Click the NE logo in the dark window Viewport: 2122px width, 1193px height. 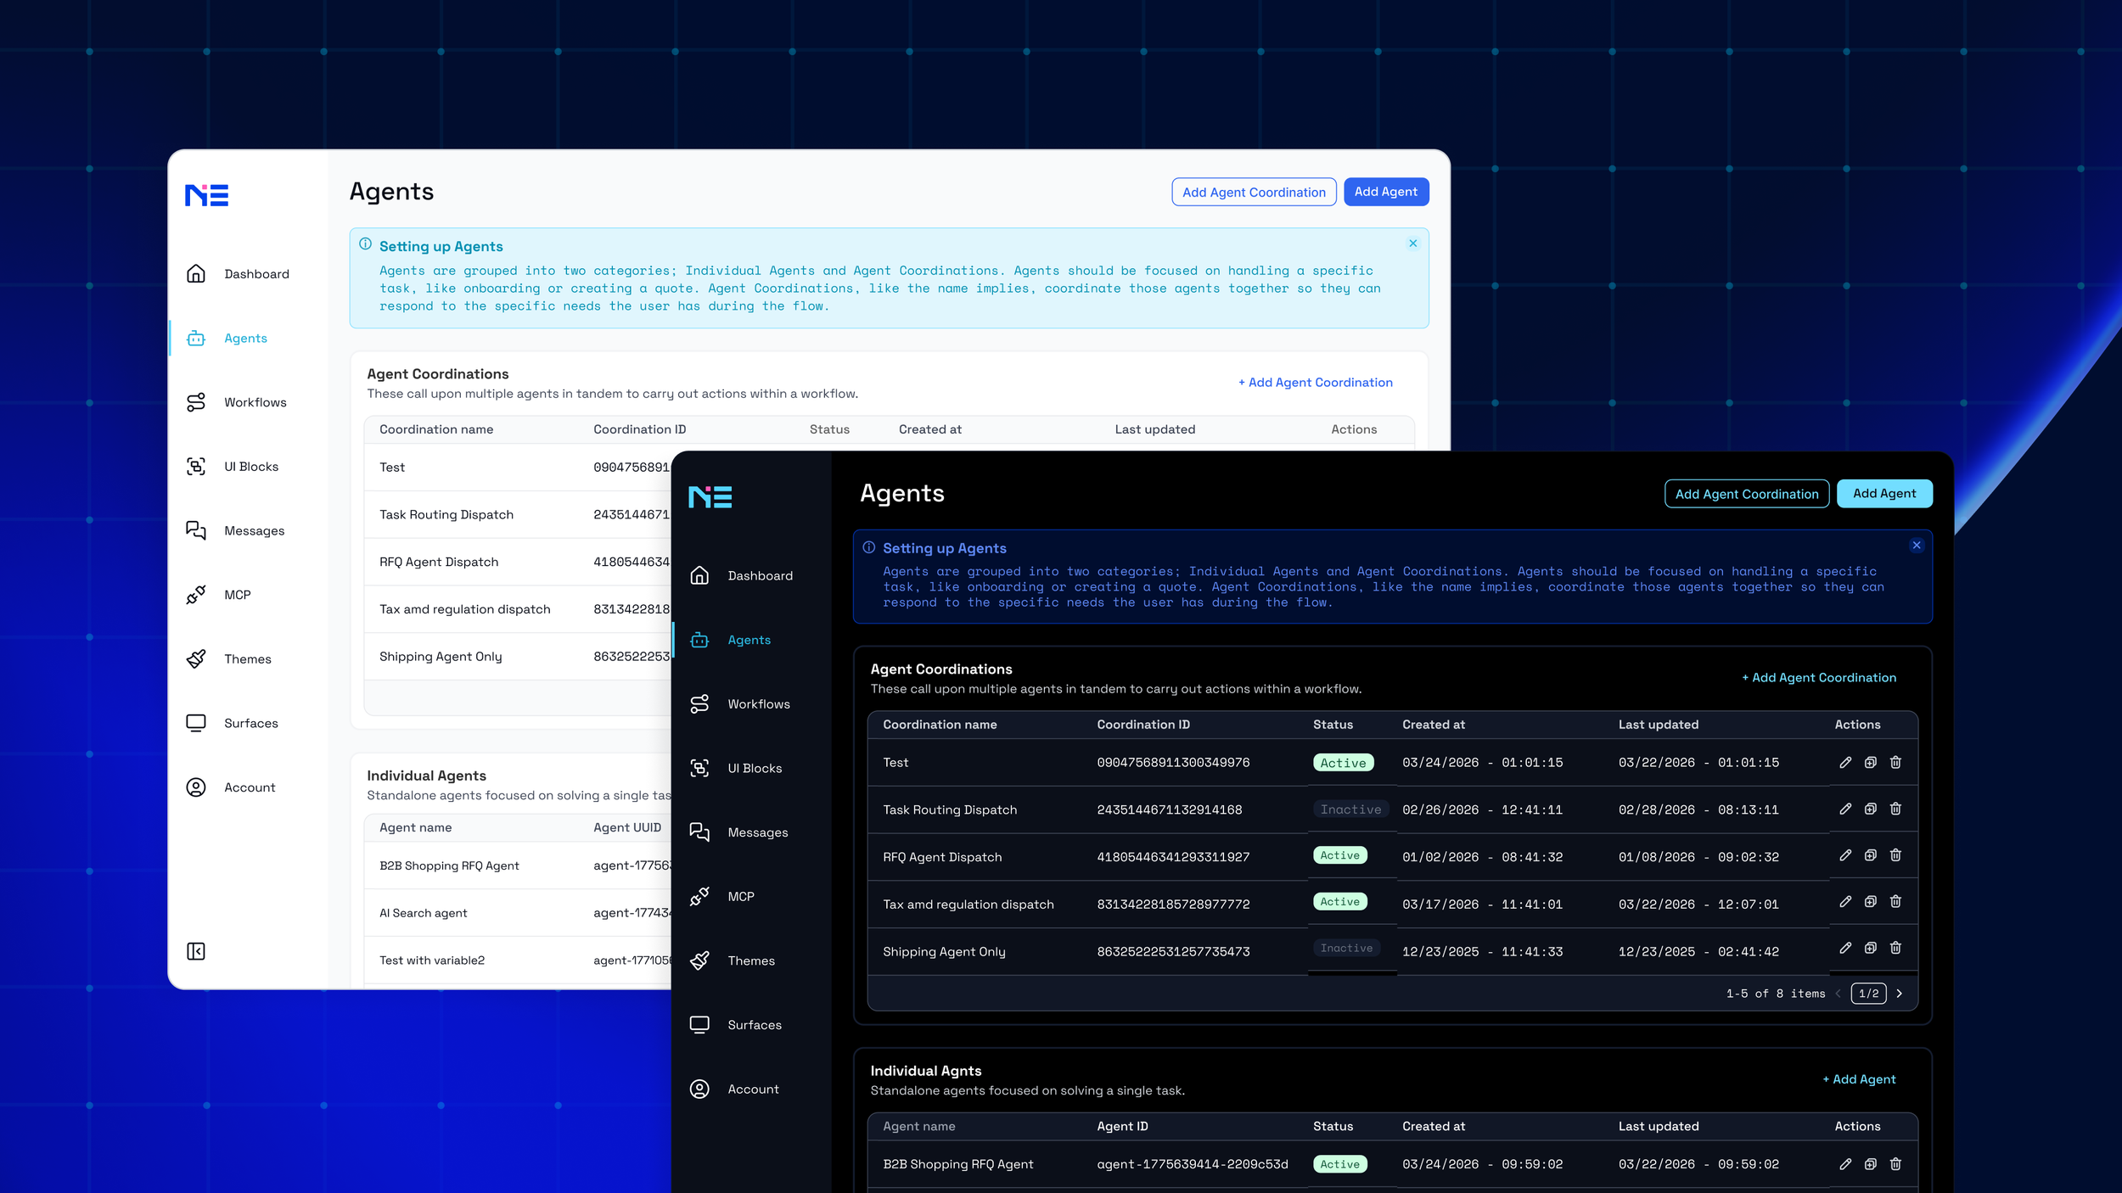[x=710, y=497]
